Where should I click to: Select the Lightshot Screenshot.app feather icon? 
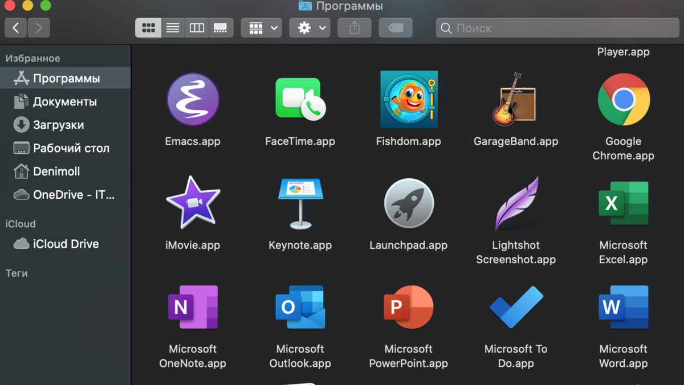[516, 203]
